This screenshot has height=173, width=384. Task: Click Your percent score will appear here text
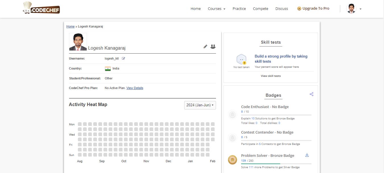[x=277, y=67]
